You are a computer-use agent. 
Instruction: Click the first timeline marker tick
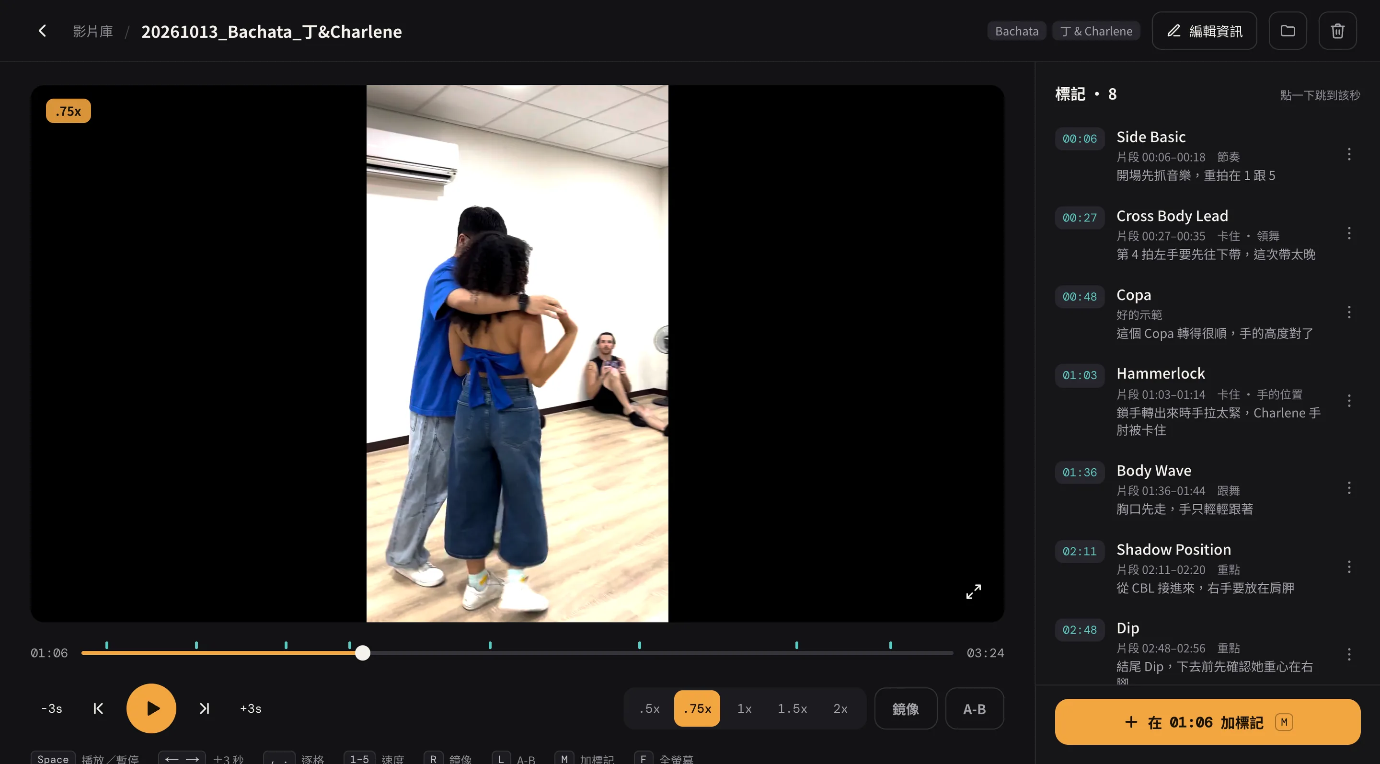pyautogui.click(x=106, y=645)
